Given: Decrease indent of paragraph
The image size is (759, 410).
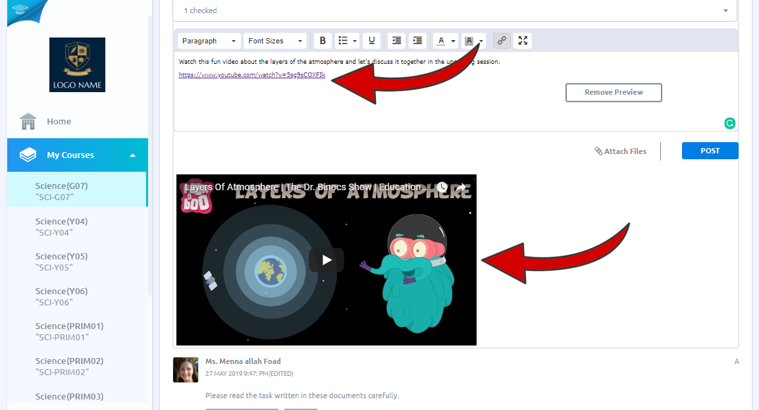Looking at the screenshot, I should (x=396, y=41).
